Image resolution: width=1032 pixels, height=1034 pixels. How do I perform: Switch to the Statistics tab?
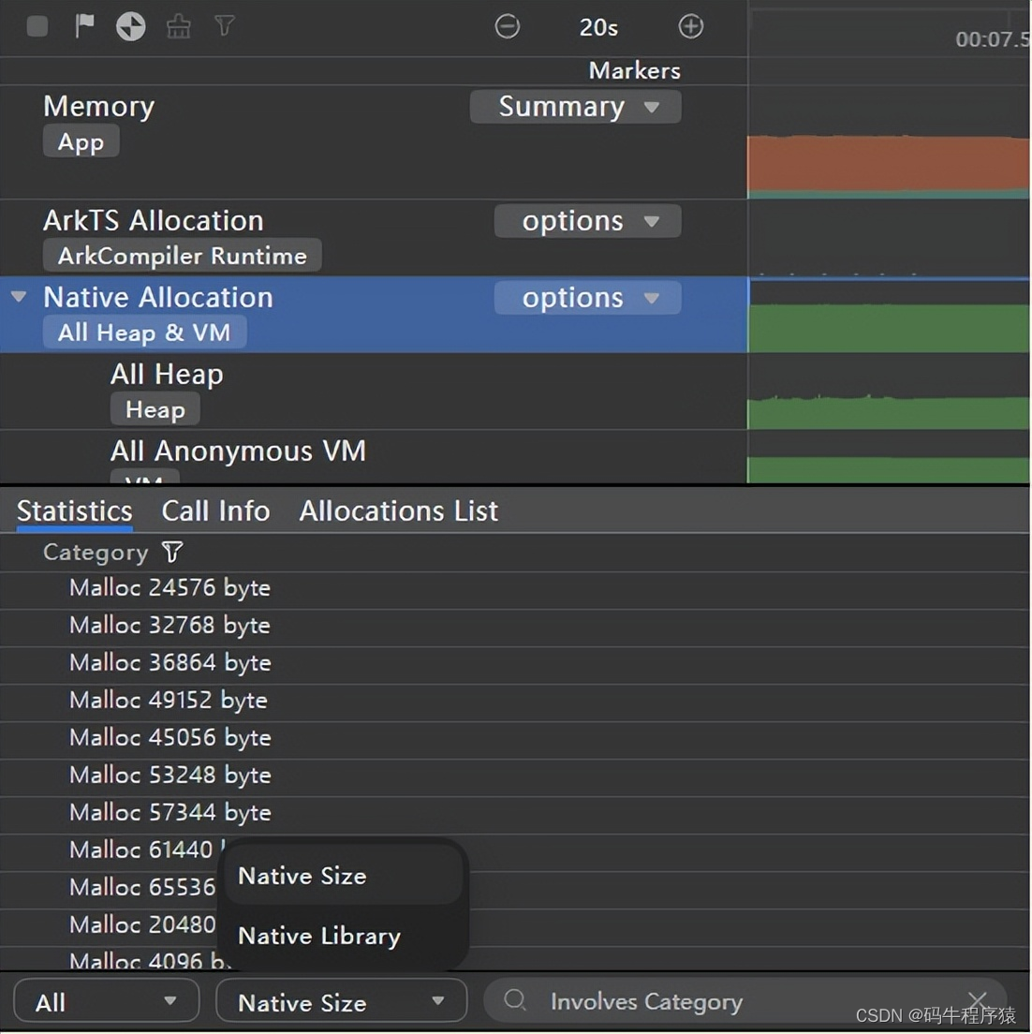pos(75,511)
